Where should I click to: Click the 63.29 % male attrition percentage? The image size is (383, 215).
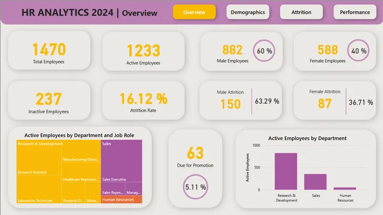click(267, 101)
